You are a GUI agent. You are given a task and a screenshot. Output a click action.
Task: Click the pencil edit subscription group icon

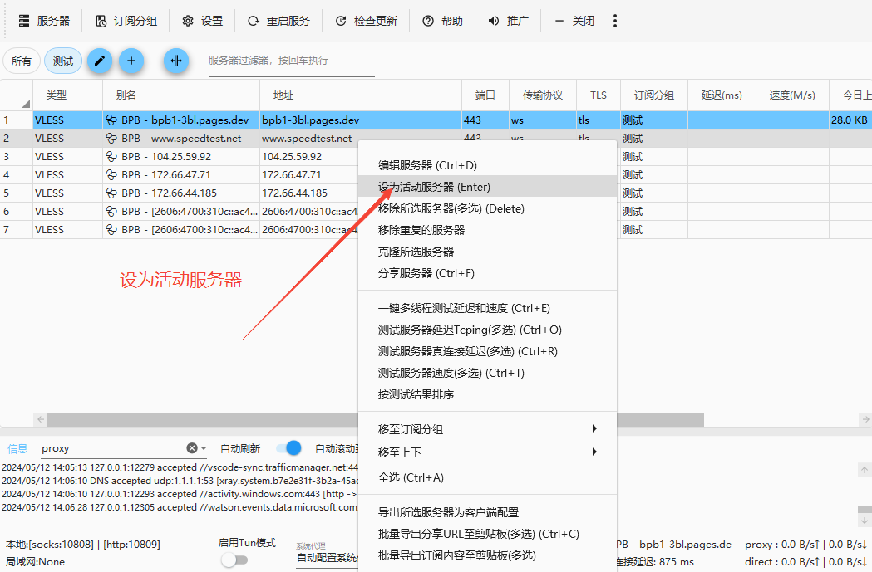(x=100, y=61)
